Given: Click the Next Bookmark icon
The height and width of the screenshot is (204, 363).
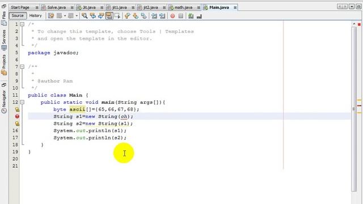Looking at the screenshot, I should (136, 16).
